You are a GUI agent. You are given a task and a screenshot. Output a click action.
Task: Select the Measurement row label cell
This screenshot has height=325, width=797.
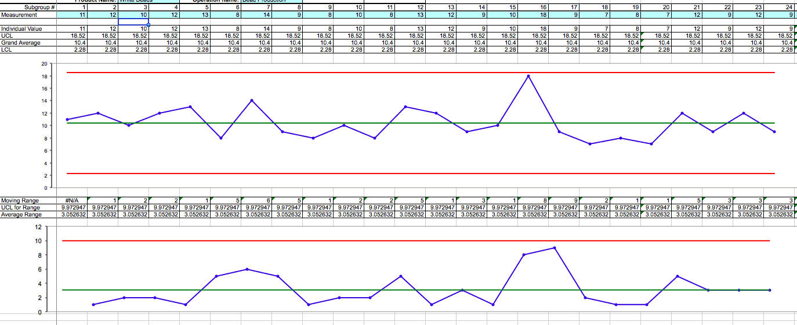28,15
